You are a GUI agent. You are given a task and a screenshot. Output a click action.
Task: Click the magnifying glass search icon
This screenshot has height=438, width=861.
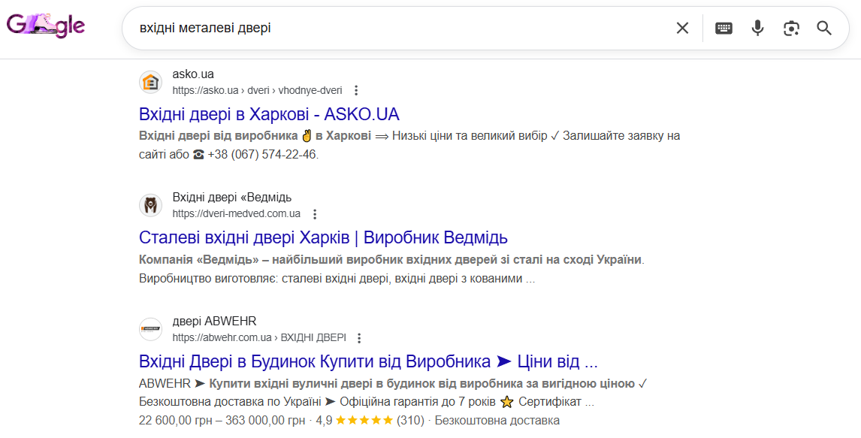(x=824, y=28)
